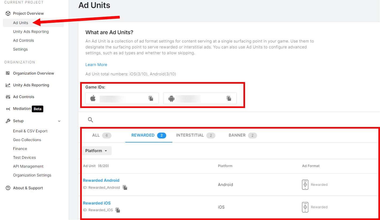Open Mediation Beta
This screenshot has width=380, height=220.
coord(28,109)
